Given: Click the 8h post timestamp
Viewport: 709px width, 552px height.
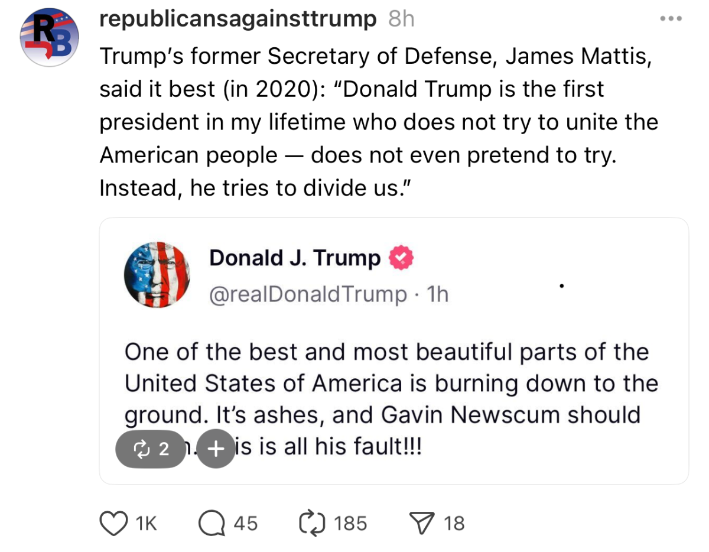Looking at the screenshot, I should [x=401, y=20].
